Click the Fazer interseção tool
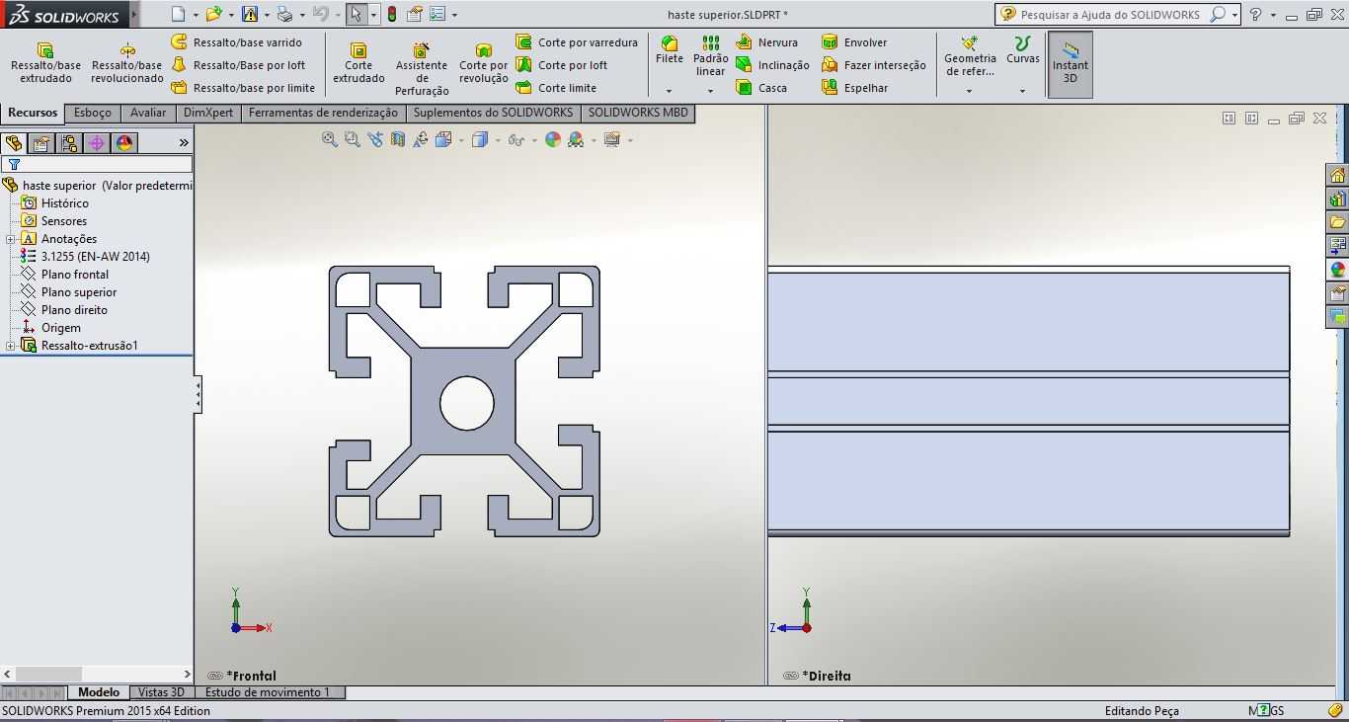The width and height of the screenshot is (1349, 722). [x=874, y=65]
